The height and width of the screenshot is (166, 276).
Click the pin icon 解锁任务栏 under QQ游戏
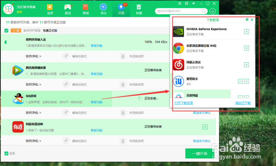coord(66,113)
